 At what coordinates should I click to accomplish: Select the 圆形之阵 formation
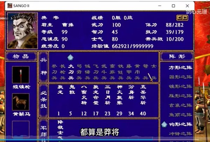pyautogui.click(x=180, y=77)
